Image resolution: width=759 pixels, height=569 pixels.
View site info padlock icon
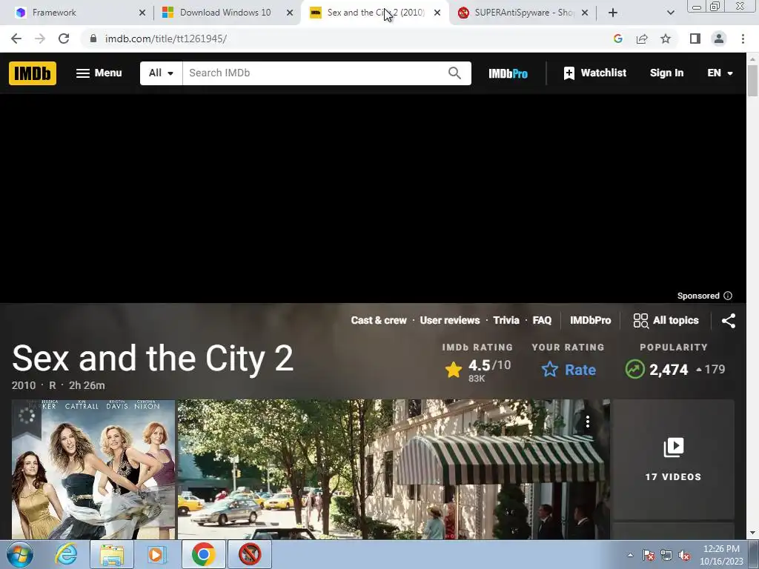[93, 39]
